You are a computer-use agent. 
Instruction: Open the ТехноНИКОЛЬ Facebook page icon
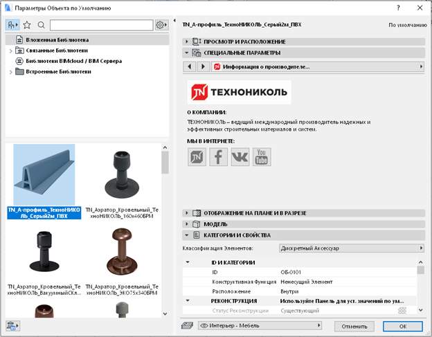(x=219, y=157)
